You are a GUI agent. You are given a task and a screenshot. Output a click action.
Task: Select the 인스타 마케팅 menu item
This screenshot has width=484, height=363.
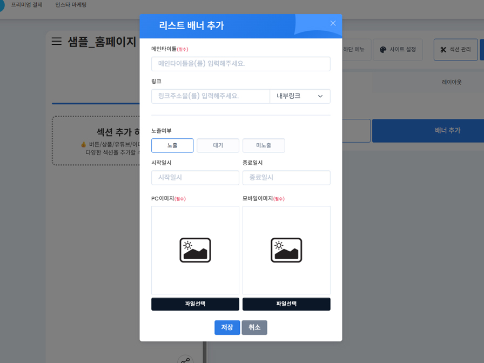click(x=70, y=5)
